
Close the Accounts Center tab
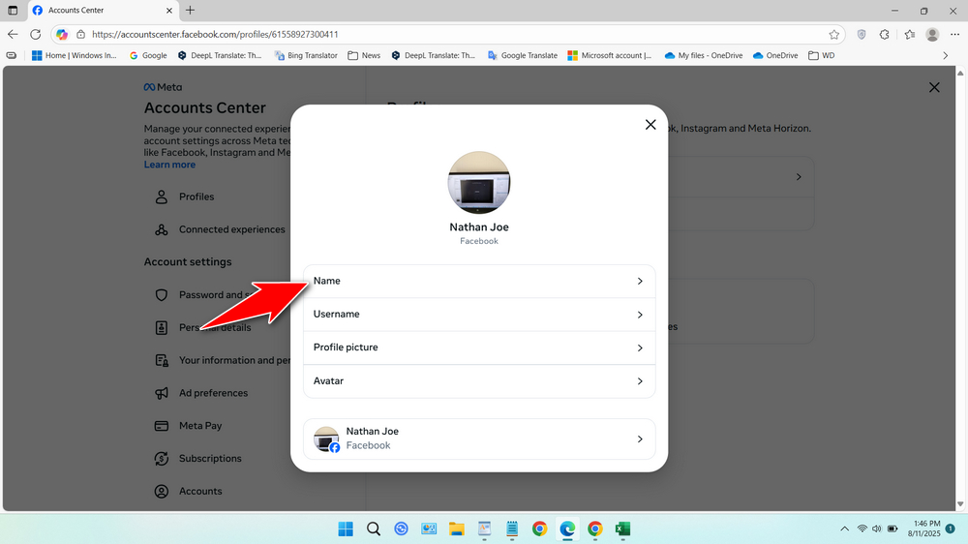169,11
